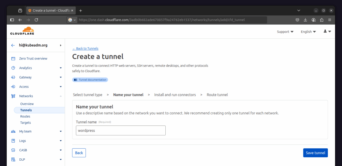Screen dimensions: 342x166
Task: Click the Zero Trust overview sidebar icon
Action: click(x=13, y=59)
